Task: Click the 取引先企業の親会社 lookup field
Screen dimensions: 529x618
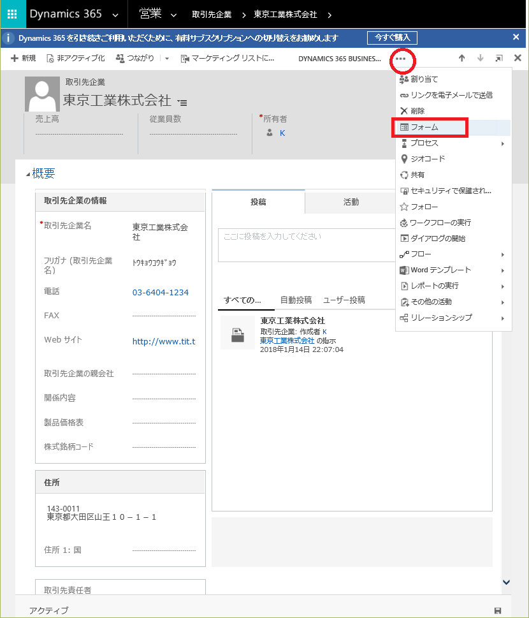Action: point(164,374)
